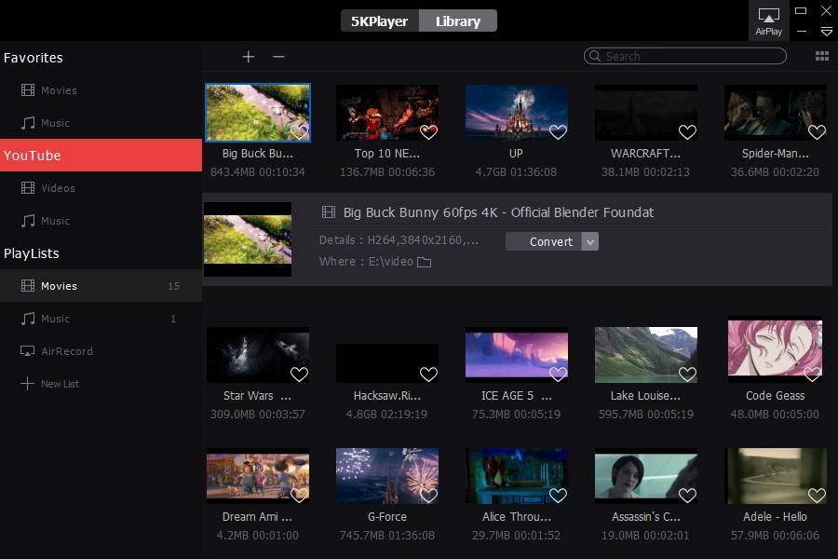Click the magnifier icon in the search box
The image size is (838, 559).
(x=595, y=56)
